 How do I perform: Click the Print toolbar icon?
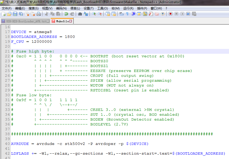click(x=39, y=14)
